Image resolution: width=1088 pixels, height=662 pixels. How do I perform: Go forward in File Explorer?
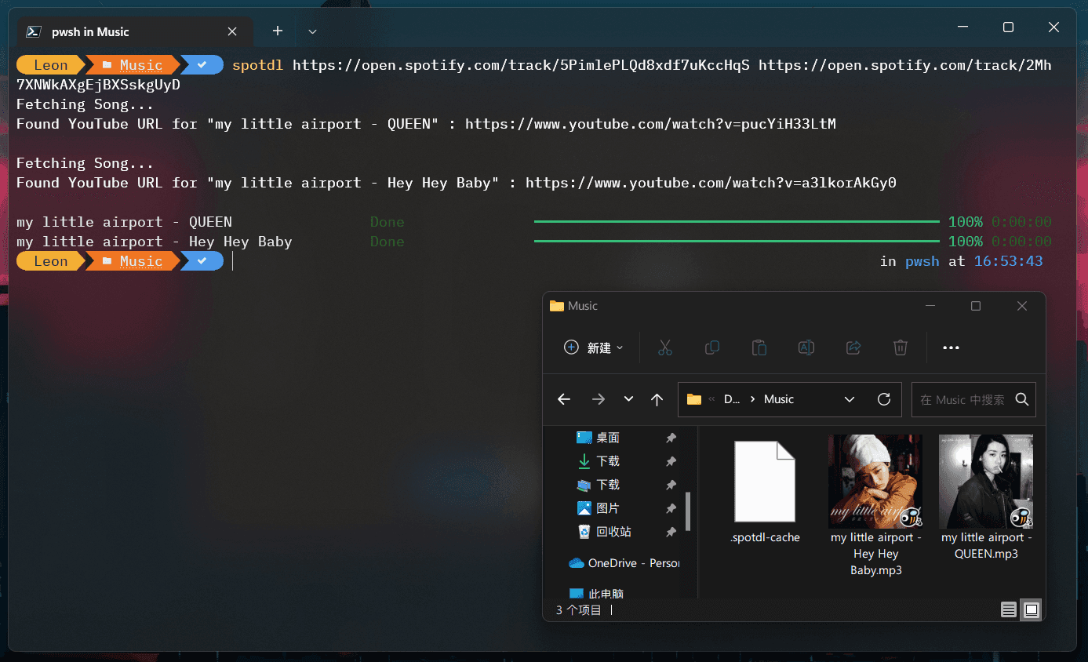(599, 399)
